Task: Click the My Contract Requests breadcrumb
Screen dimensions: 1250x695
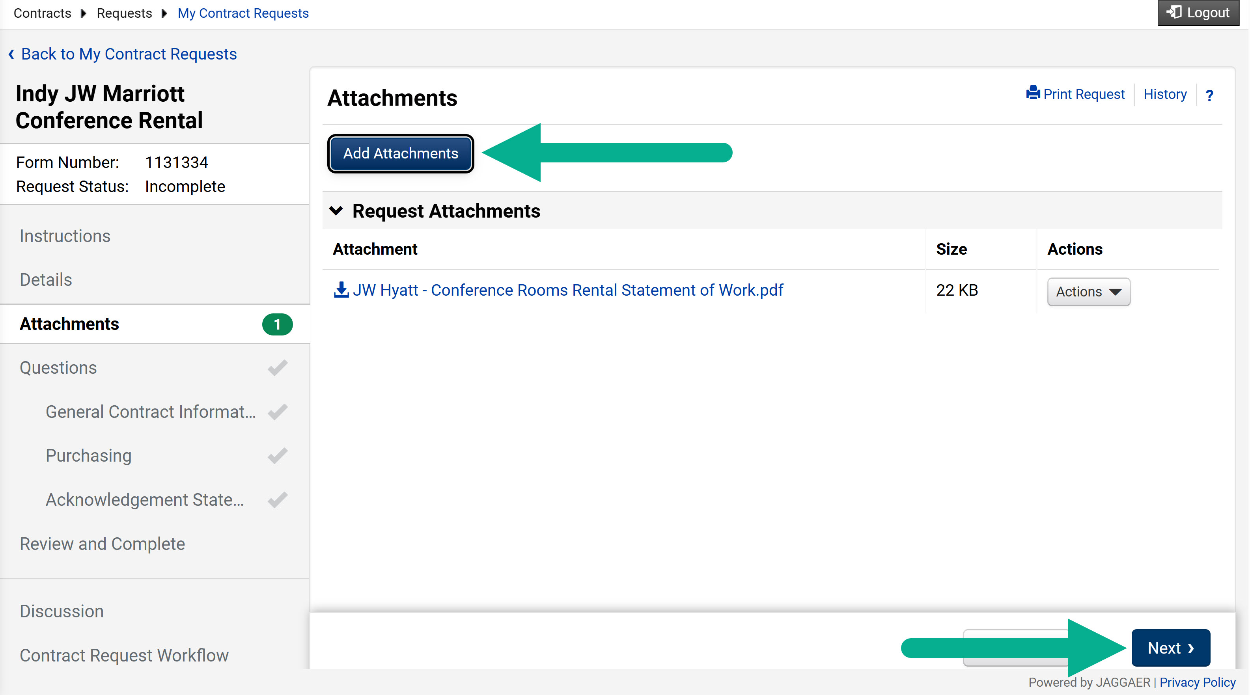Action: [x=243, y=13]
